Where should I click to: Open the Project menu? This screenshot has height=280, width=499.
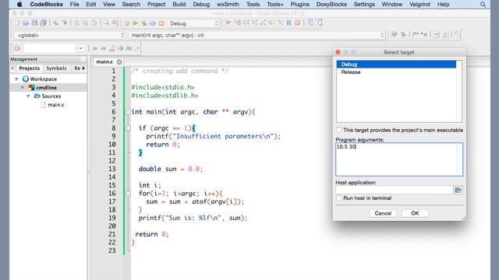click(x=156, y=4)
